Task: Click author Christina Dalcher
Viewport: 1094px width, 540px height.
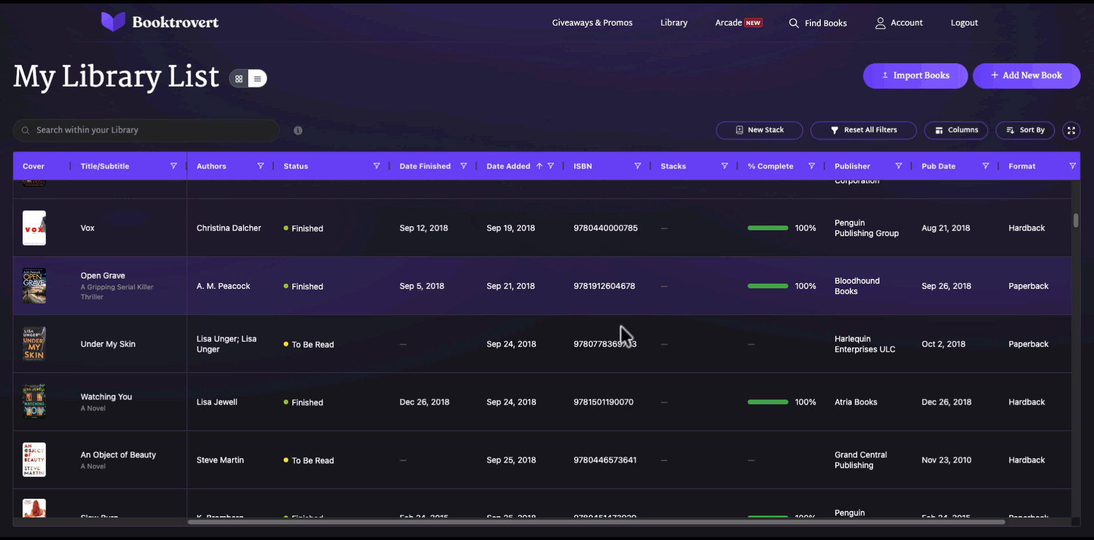Action: click(x=228, y=228)
